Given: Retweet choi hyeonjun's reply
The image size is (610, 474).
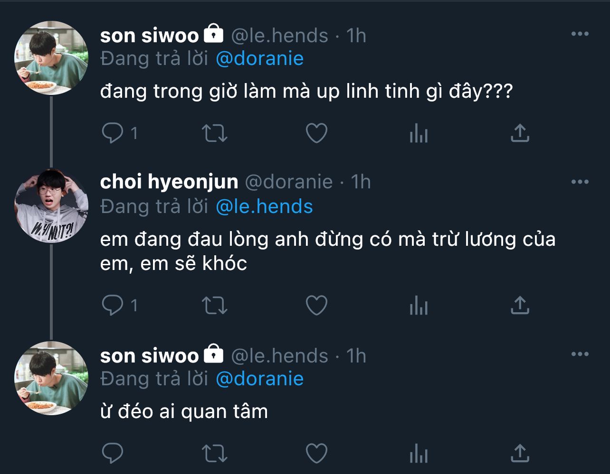Looking at the screenshot, I should [x=215, y=306].
